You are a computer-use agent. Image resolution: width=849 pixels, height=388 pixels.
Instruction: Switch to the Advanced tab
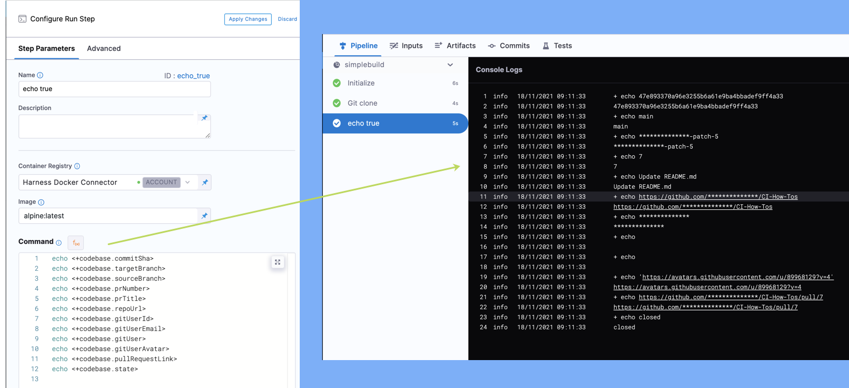(104, 49)
